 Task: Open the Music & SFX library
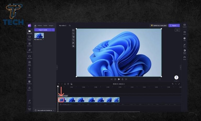[x=30, y=51]
